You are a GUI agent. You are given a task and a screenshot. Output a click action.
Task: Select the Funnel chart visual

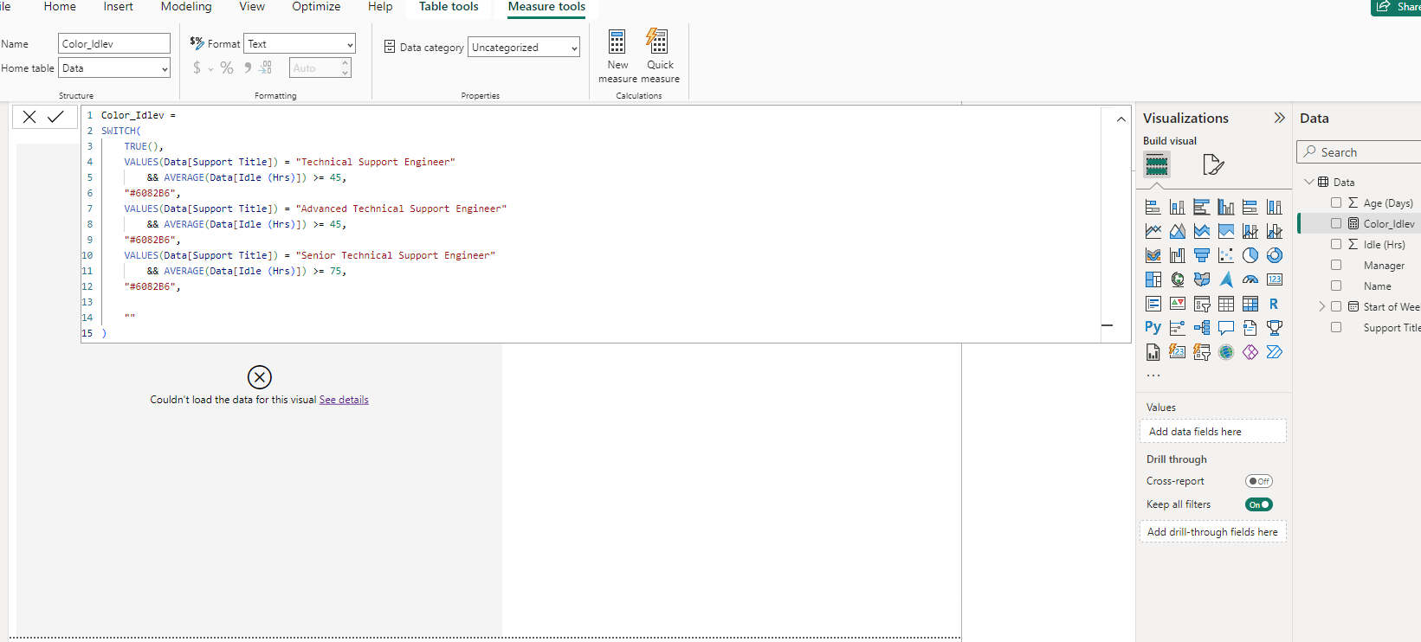[x=1201, y=255]
